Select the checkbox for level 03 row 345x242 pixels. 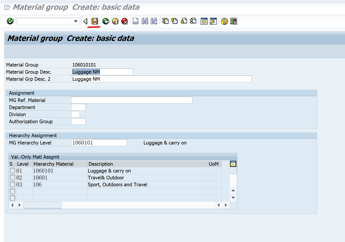point(12,185)
